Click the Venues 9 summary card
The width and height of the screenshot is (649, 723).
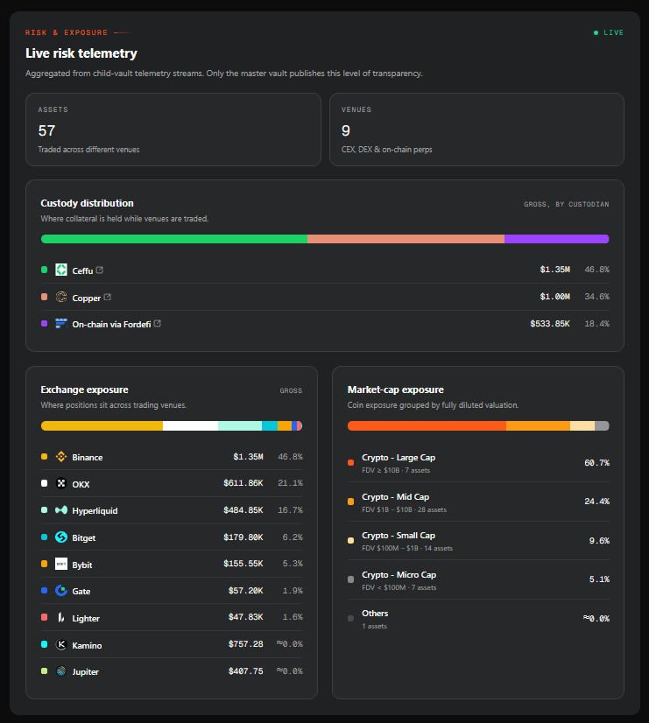point(476,130)
